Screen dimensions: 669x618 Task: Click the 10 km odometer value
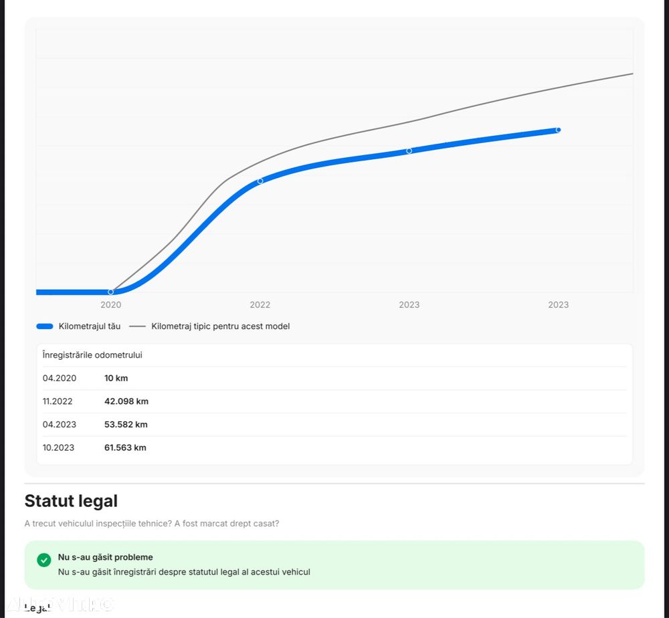point(116,379)
